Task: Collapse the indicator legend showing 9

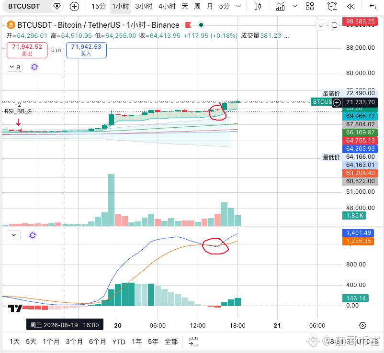Action: coord(15,67)
